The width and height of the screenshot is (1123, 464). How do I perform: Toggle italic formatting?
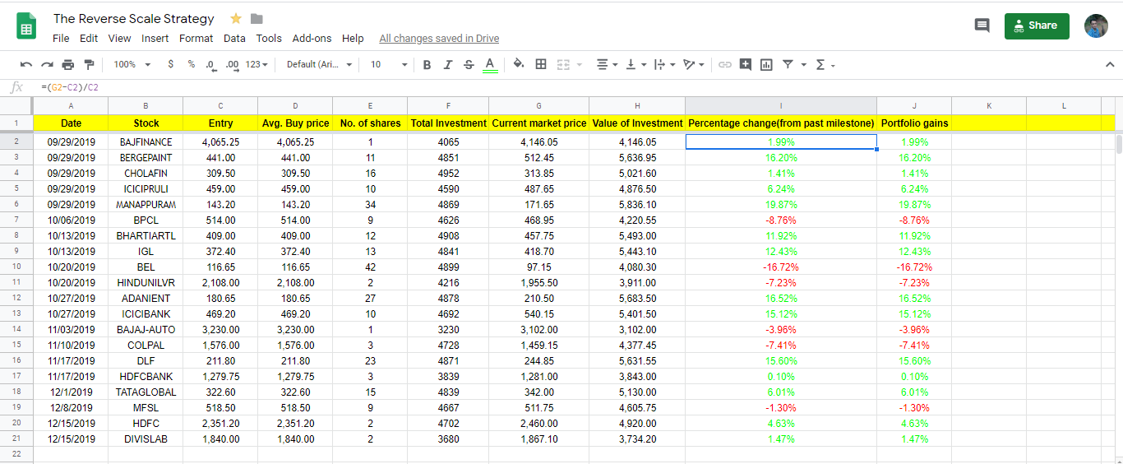(x=448, y=64)
